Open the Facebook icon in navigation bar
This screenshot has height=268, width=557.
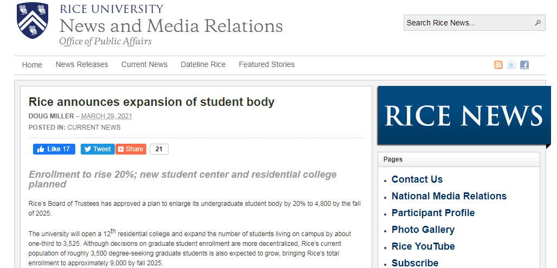point(524,65)
